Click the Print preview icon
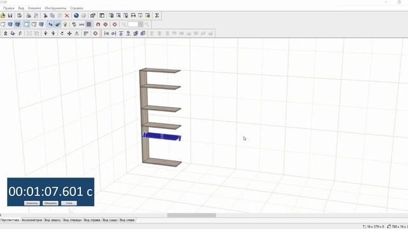Viewport: 408px width, 229px height. click(36, 15)
